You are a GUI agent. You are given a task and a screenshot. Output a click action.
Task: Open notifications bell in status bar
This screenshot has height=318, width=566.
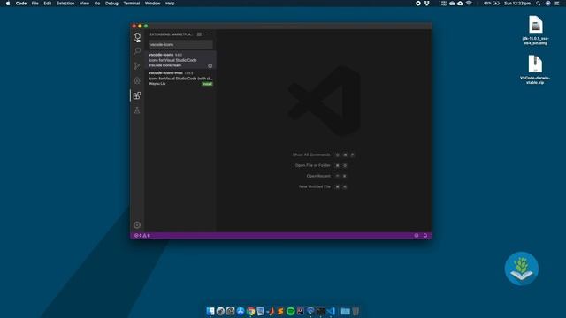click(425, 236)
